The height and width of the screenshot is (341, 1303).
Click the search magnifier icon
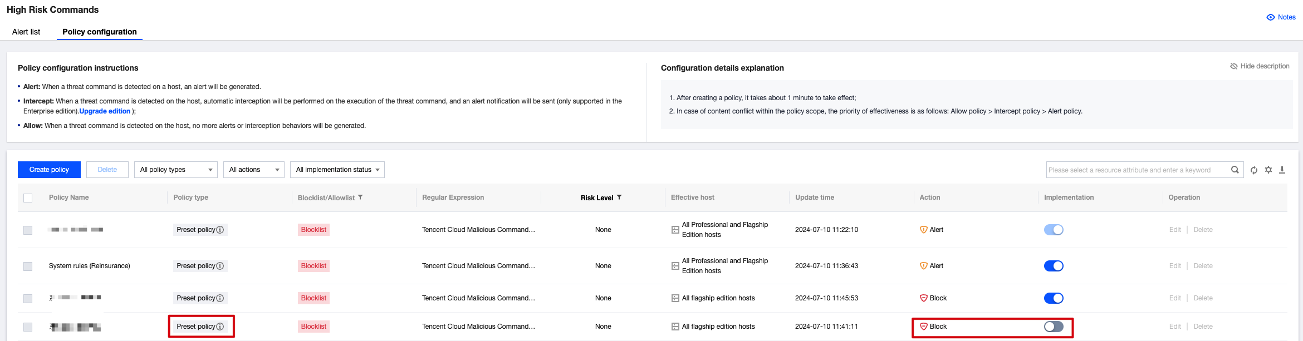(1235, 170)
